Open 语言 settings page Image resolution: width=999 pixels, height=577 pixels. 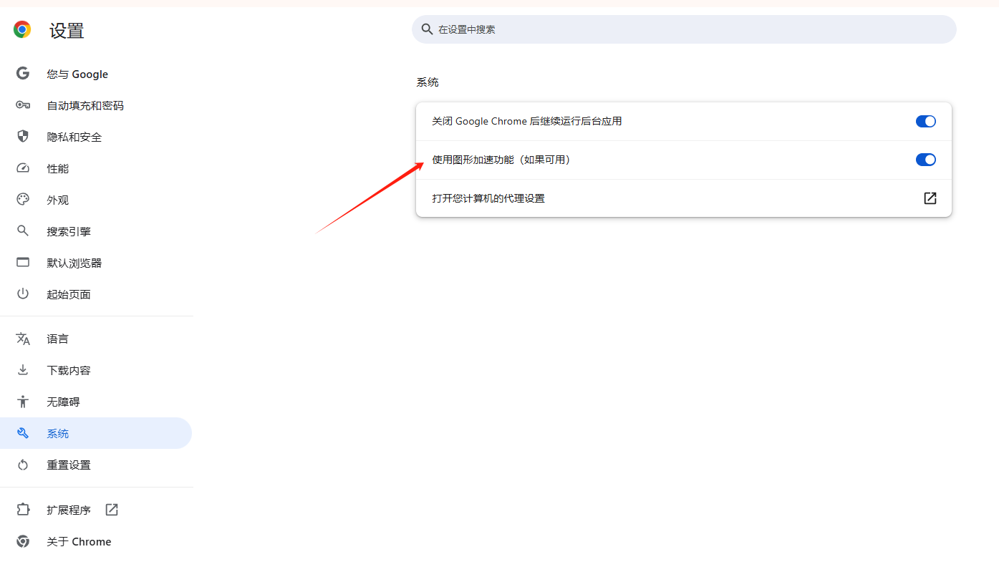(96, 339)
